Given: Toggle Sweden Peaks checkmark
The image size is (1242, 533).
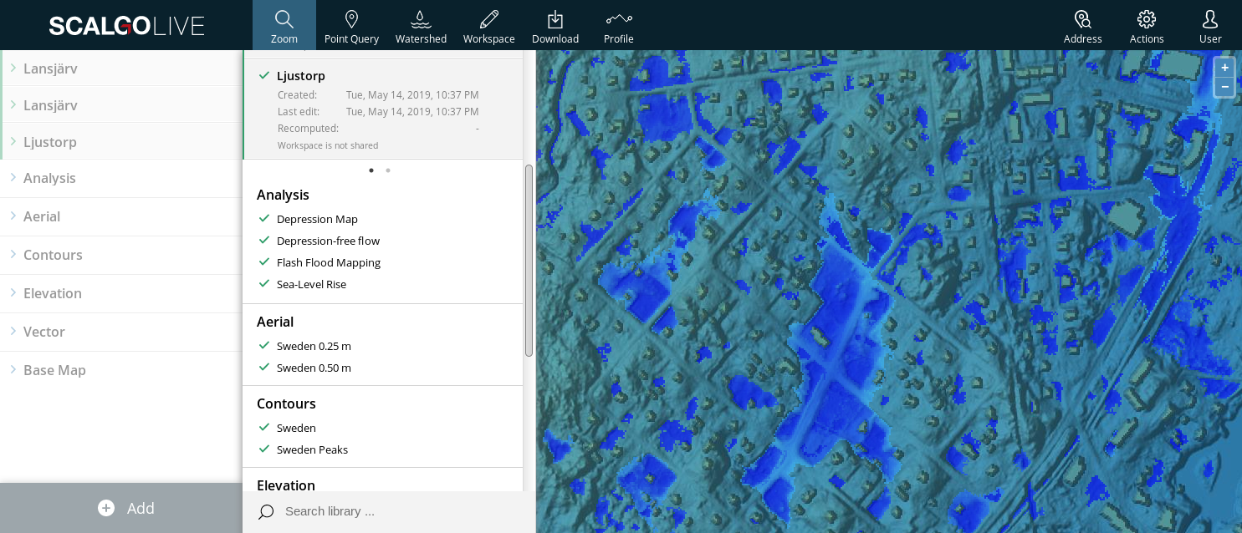Looking at the screenshot, I should [x=264, y=449].
